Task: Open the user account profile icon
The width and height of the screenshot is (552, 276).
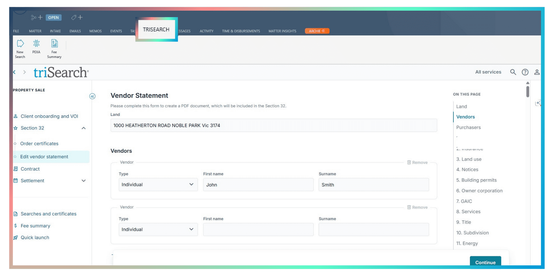Action: point(537,72)
